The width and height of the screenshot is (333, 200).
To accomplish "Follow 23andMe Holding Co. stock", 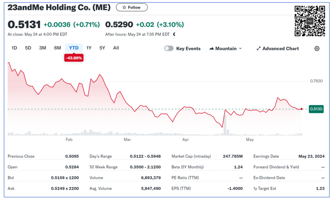I will tap(132, 7).
